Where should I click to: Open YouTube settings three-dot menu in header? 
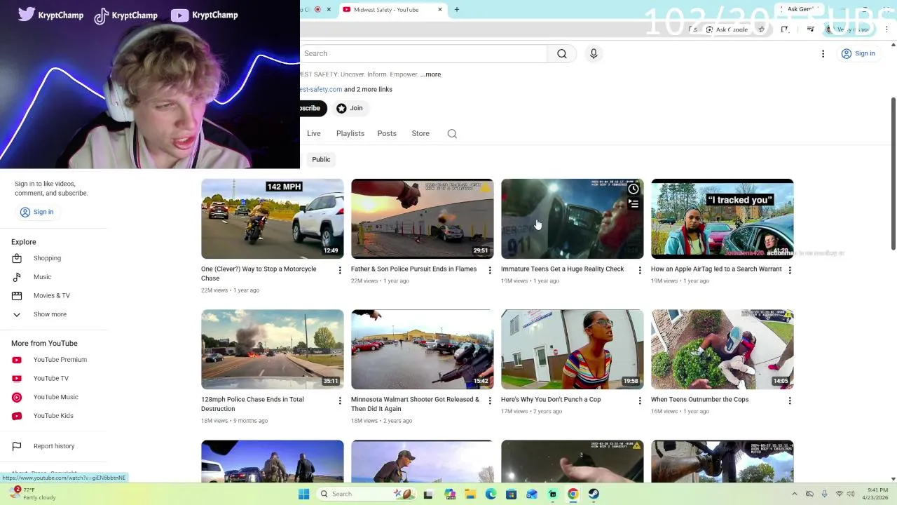coord(823,53)
